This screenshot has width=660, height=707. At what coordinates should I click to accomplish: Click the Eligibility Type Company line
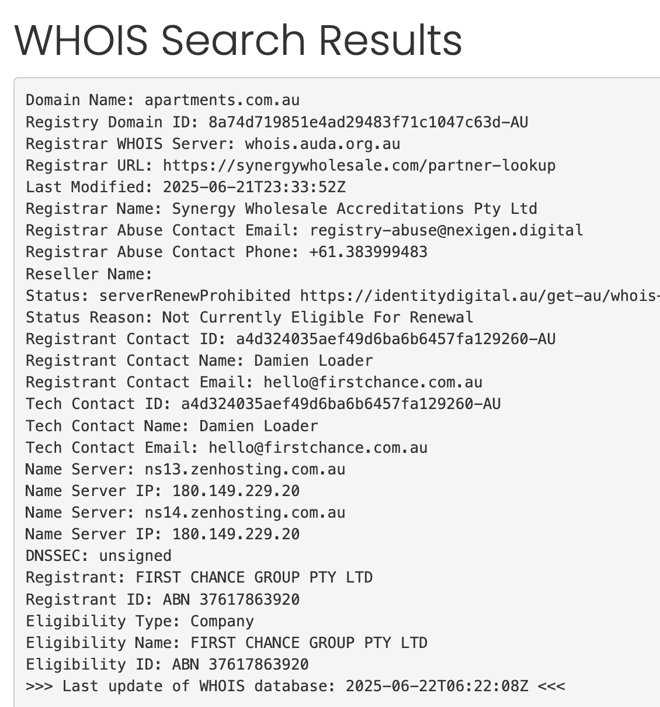(140, 621)
